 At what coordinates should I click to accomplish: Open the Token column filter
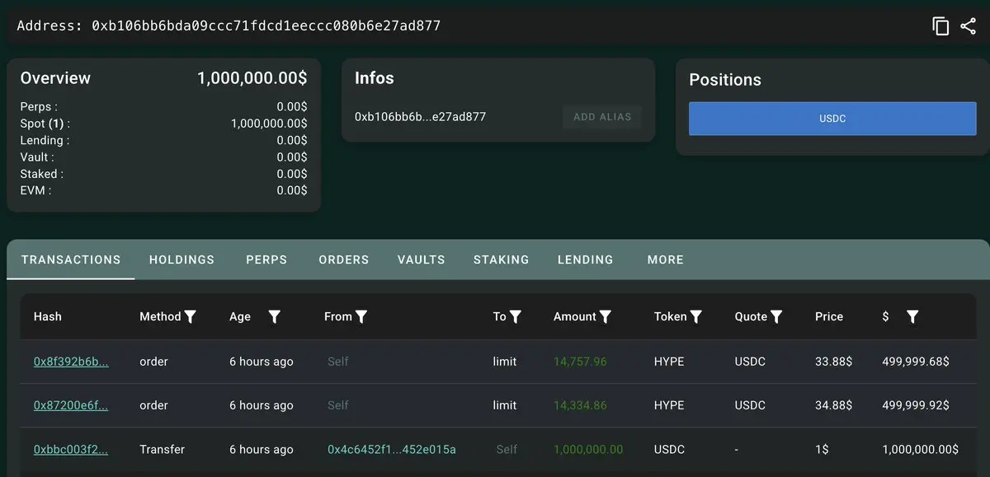click(x=696, y=316)
